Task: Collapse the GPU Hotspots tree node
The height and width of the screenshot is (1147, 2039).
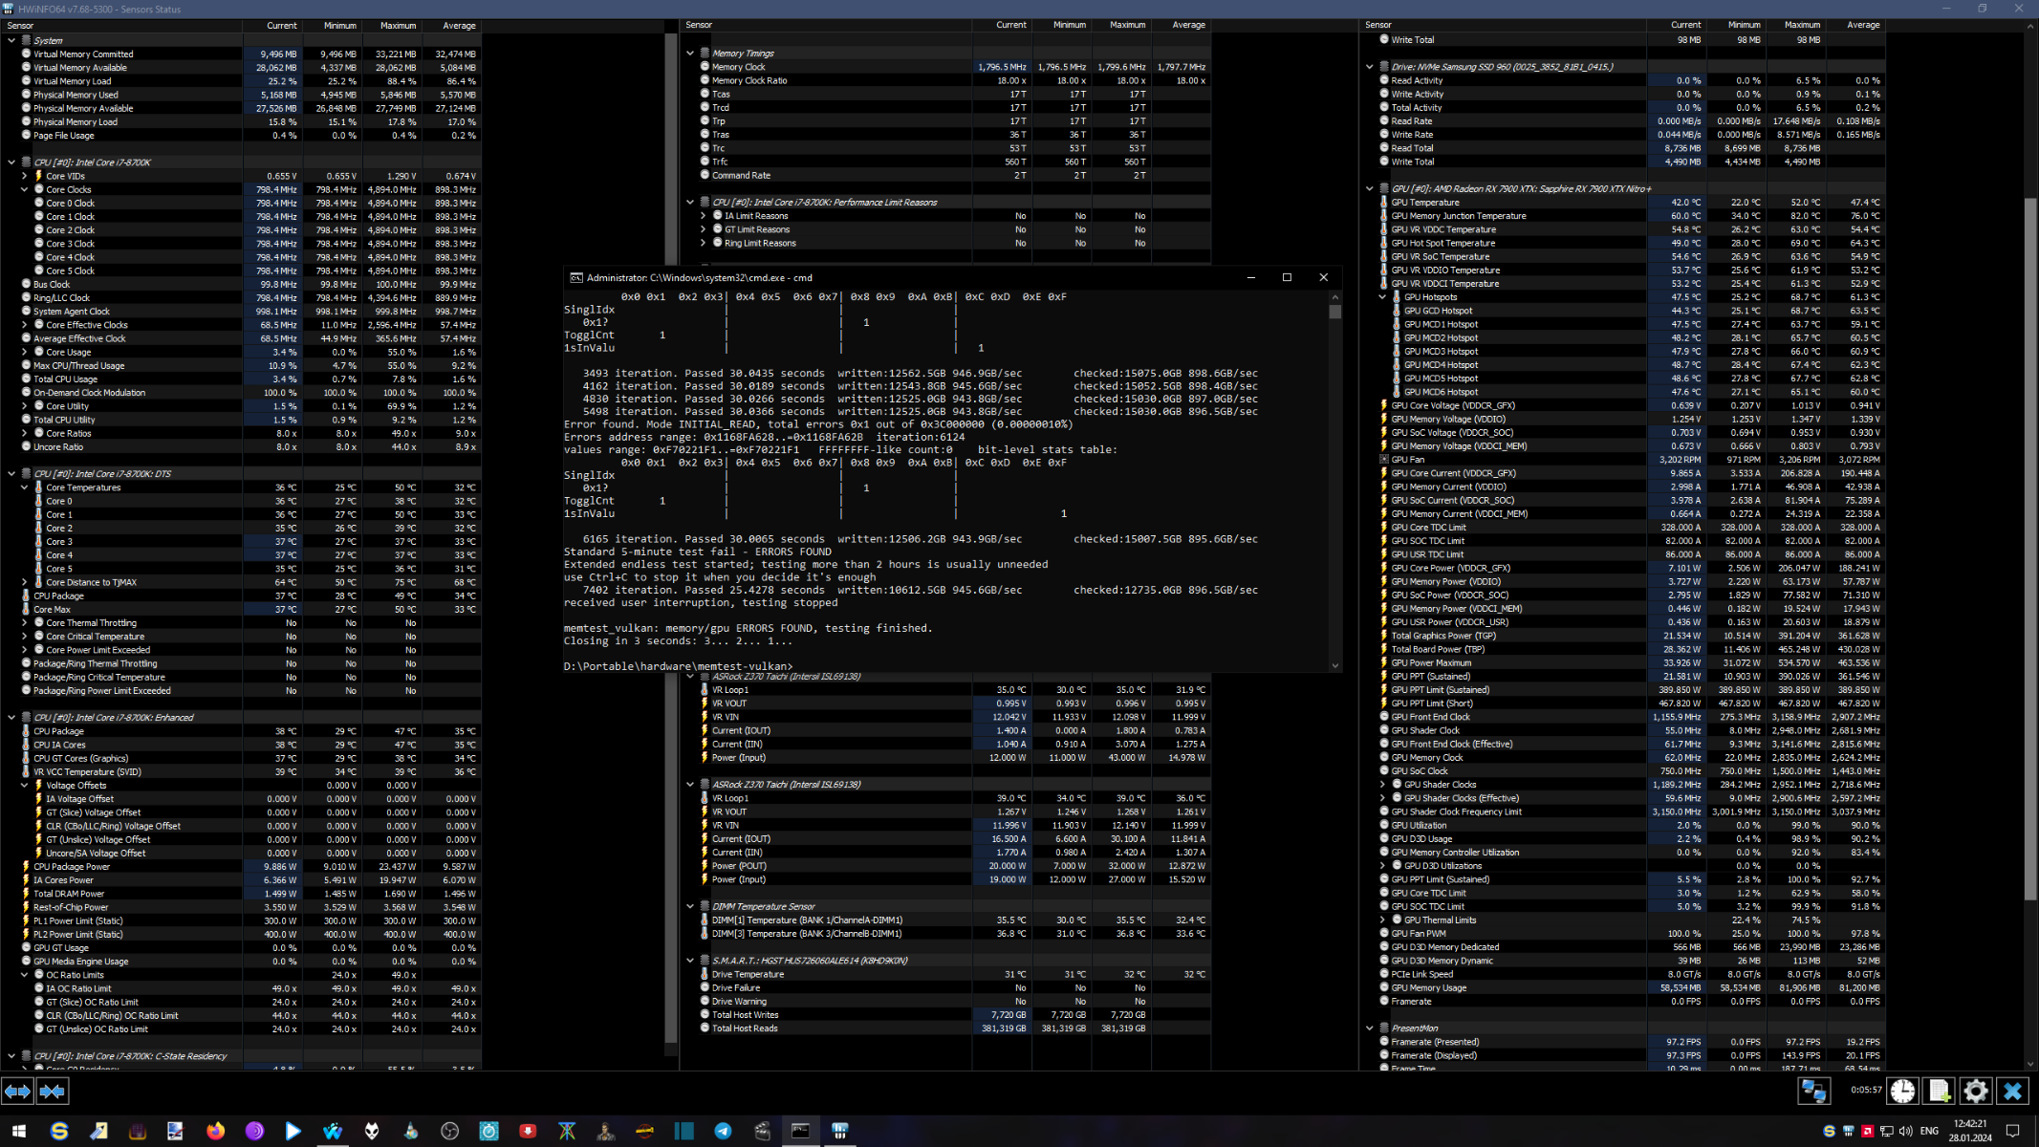Action: [1382, 297]
